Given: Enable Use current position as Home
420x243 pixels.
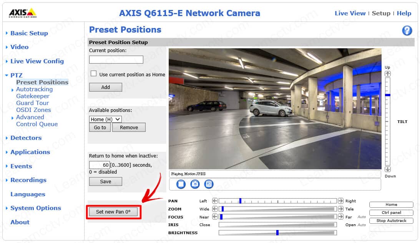Looking at the screenshot, I should [x=93, y=74].
